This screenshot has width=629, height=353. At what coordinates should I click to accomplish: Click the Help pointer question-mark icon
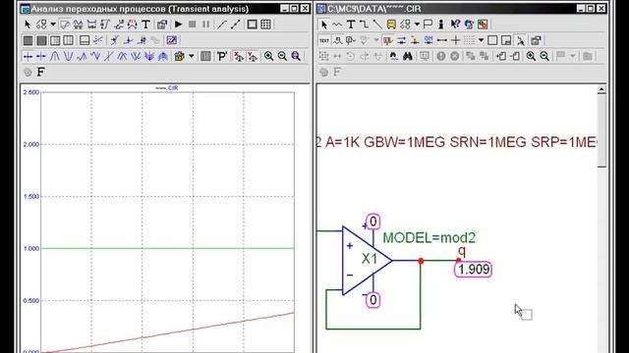point(455,25)
